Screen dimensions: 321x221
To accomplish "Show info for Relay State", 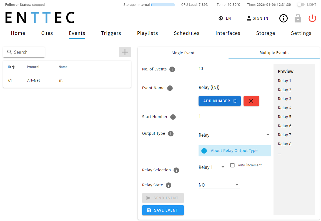I will pyautogui.click(x=169, y=185).
